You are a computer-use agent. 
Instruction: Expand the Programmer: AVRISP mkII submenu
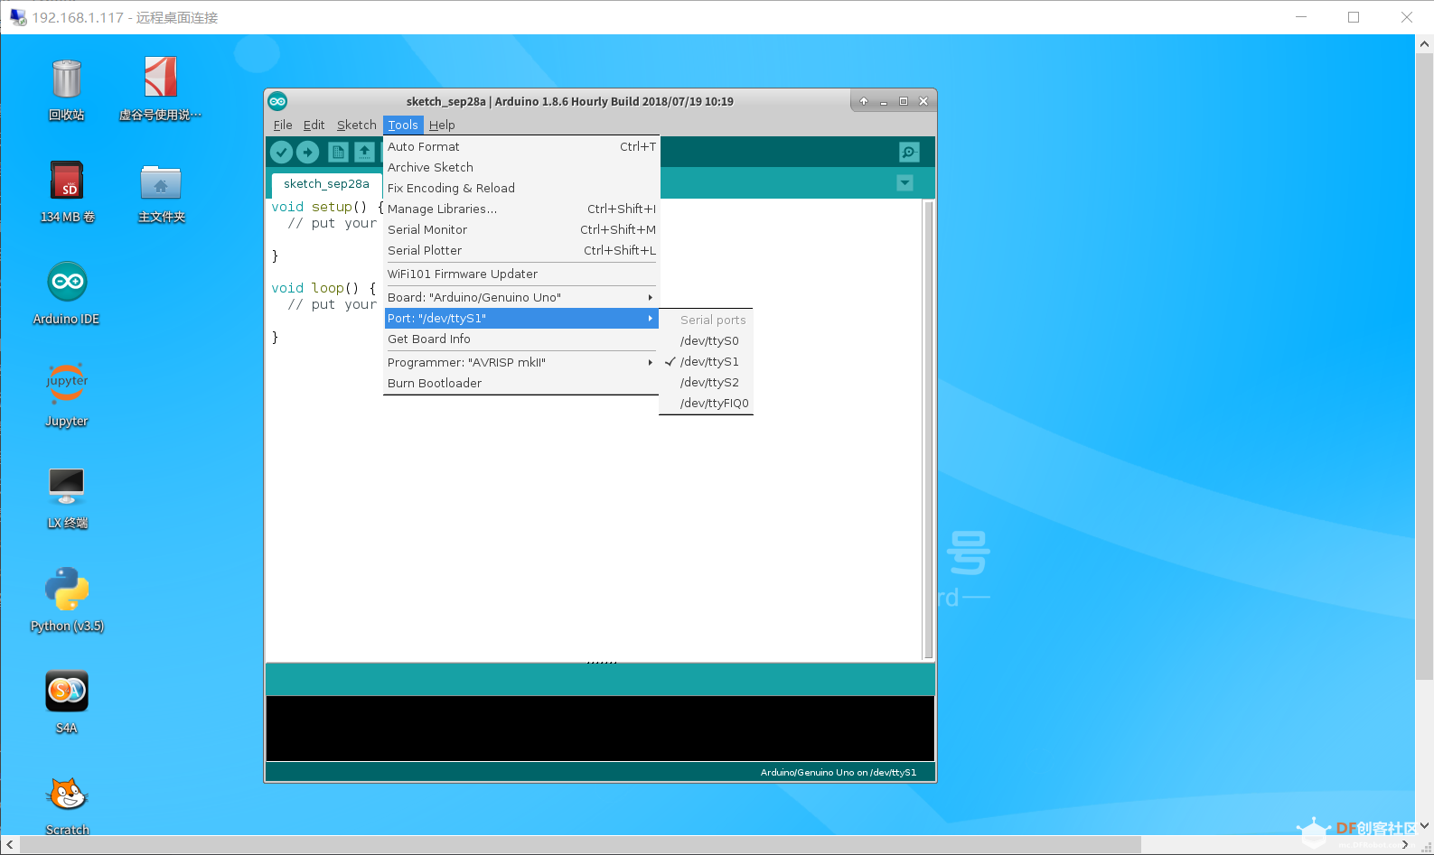pyautogui.click(x=520, y=363)
